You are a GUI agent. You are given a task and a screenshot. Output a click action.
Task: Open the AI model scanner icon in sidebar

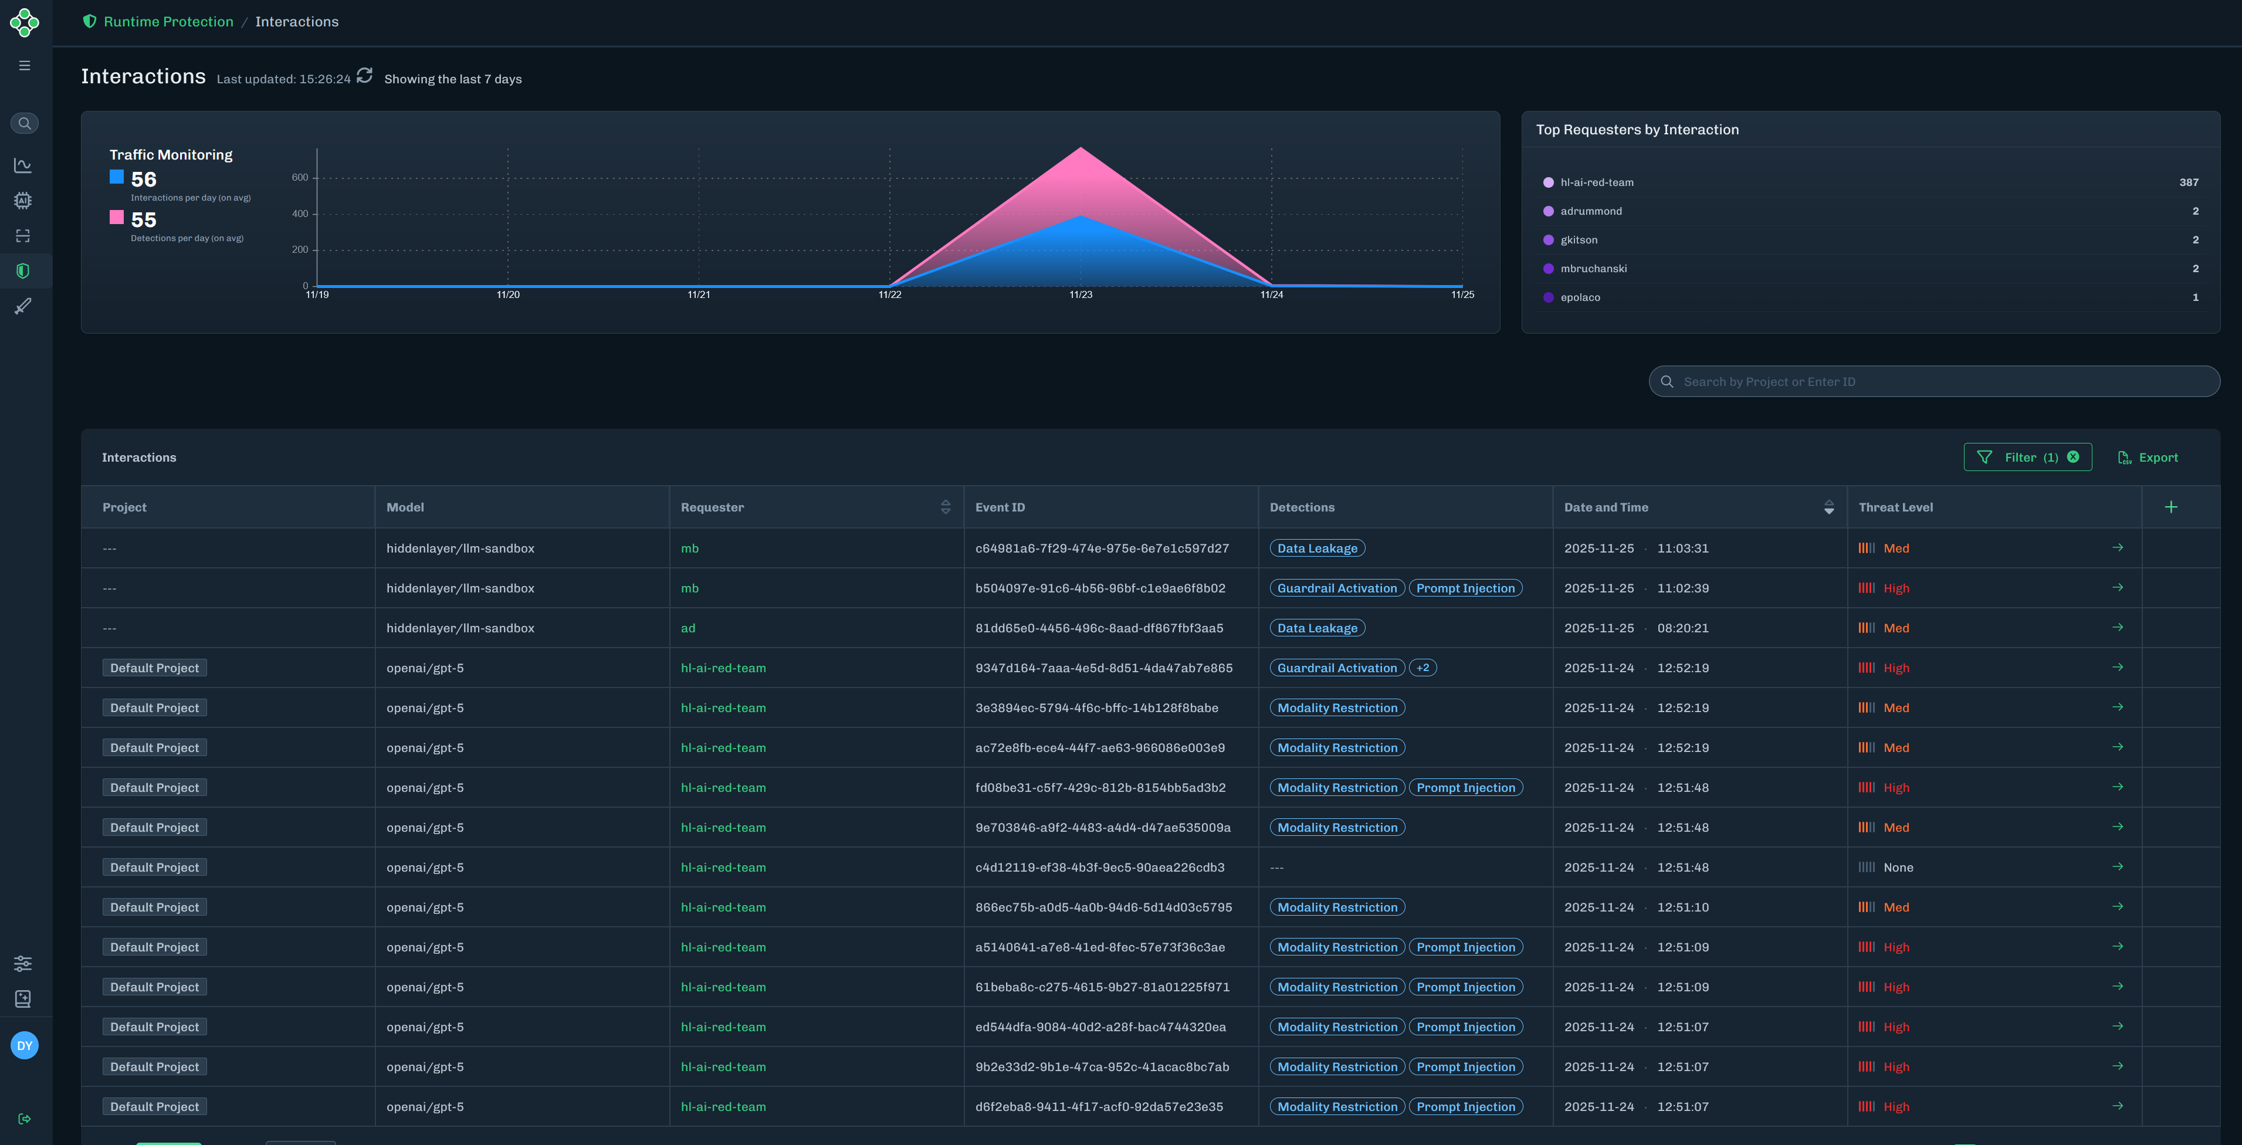tap(23, 200)
